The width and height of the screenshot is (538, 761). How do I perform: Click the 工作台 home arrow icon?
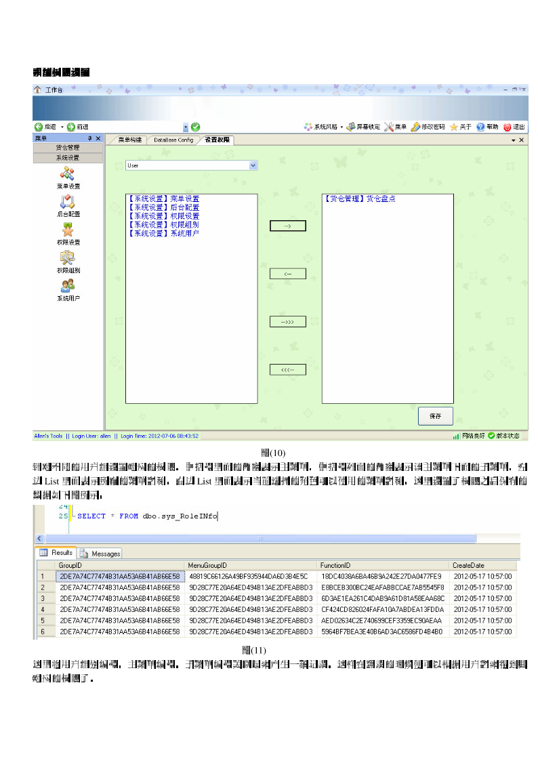(37, 89)
